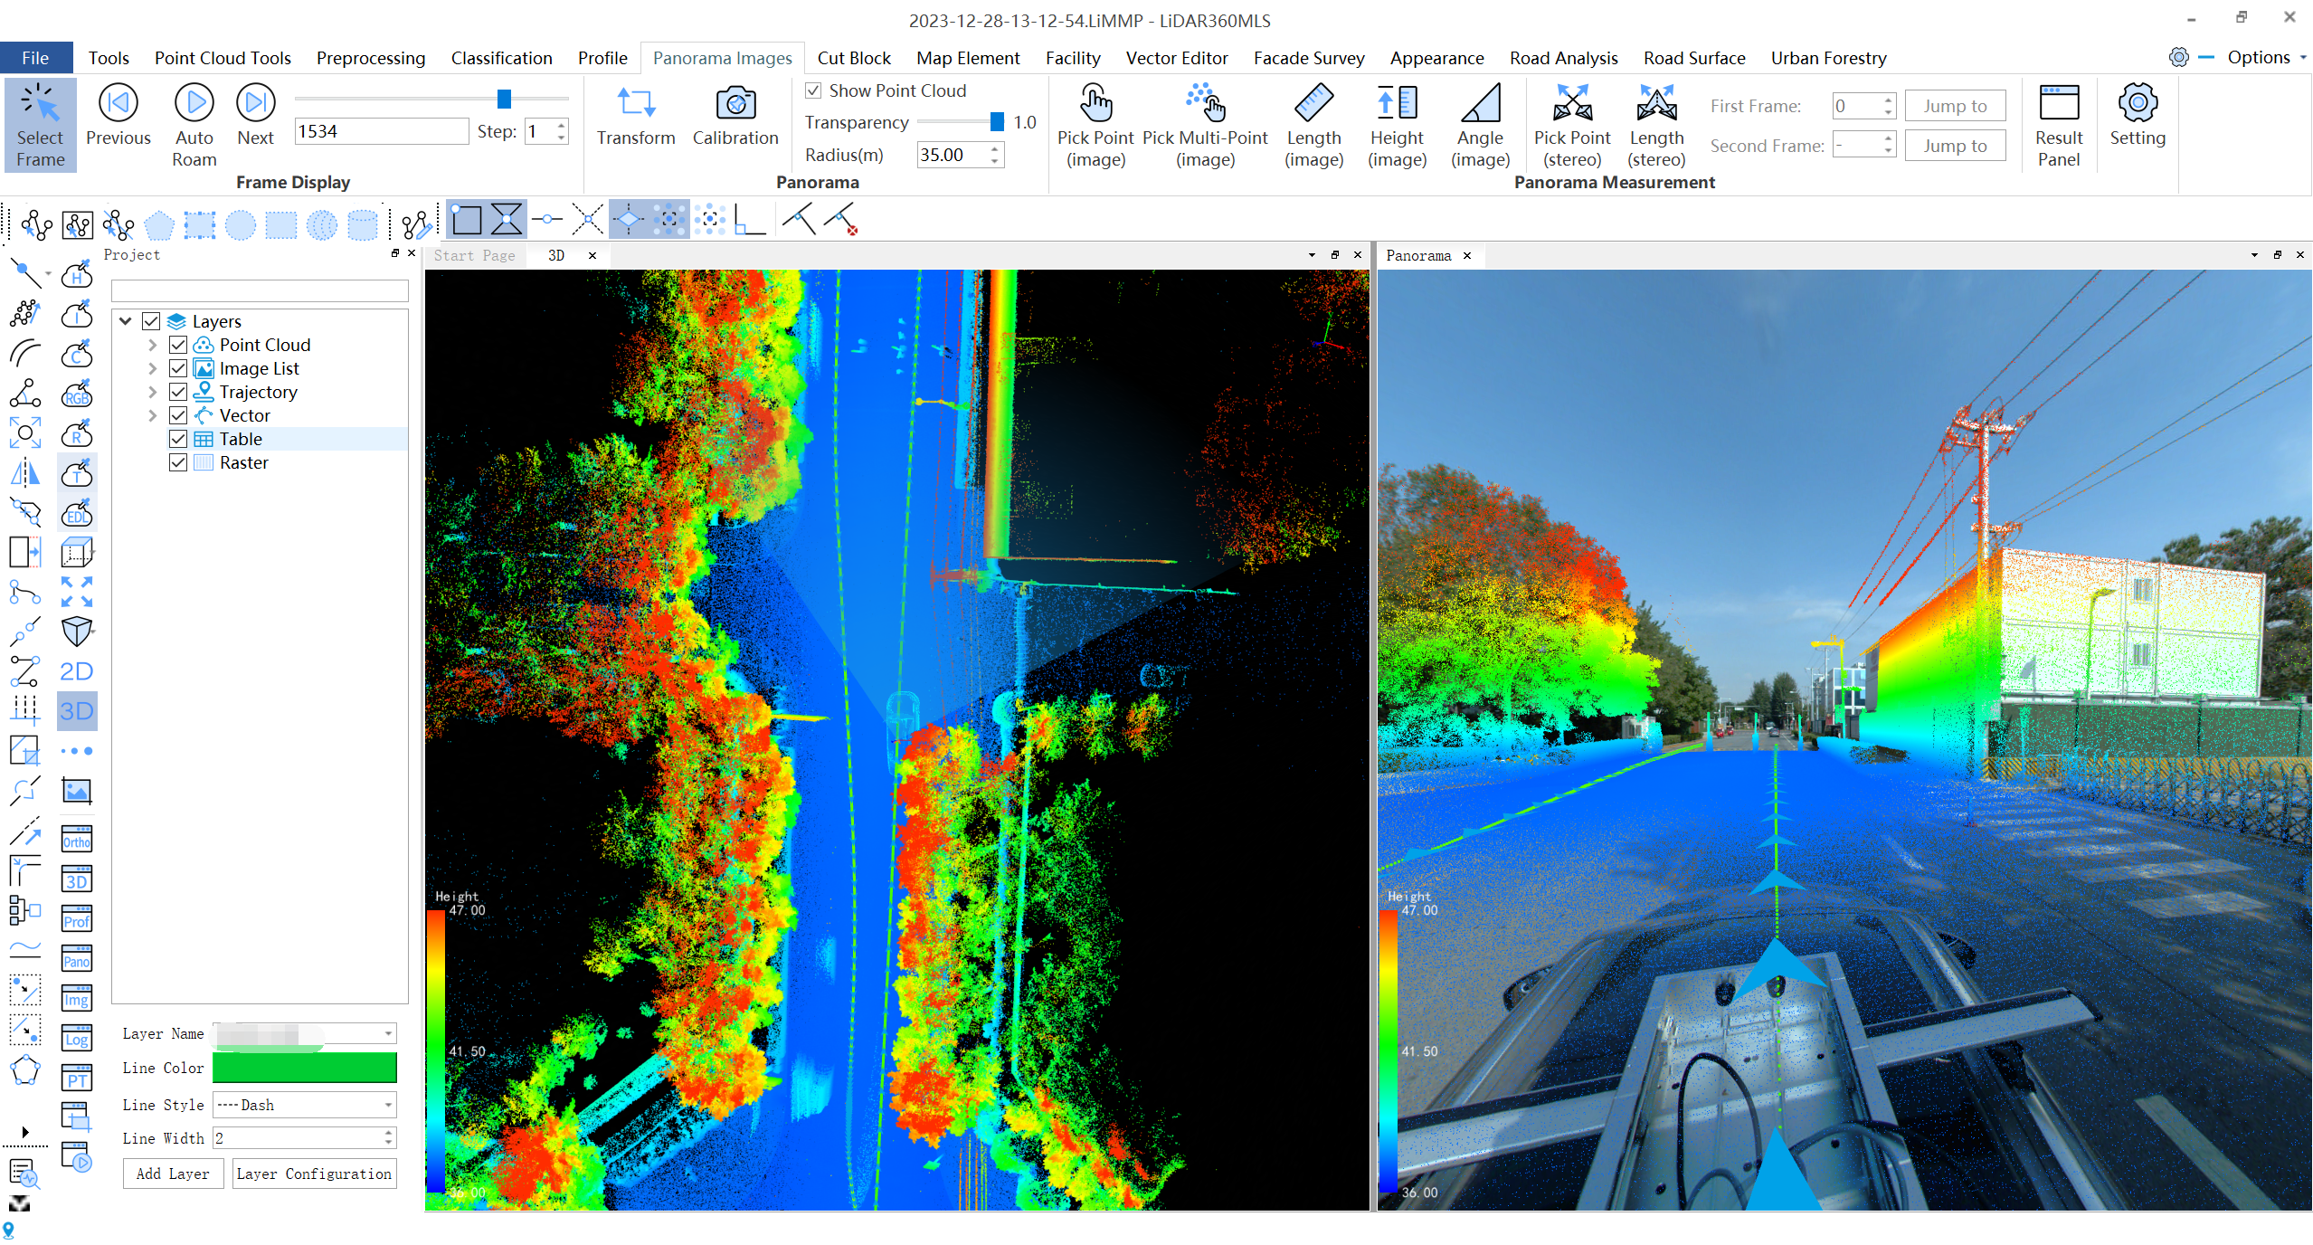
Task: Select Pick Point (image) tool
Action: (x=1095, y=125)
